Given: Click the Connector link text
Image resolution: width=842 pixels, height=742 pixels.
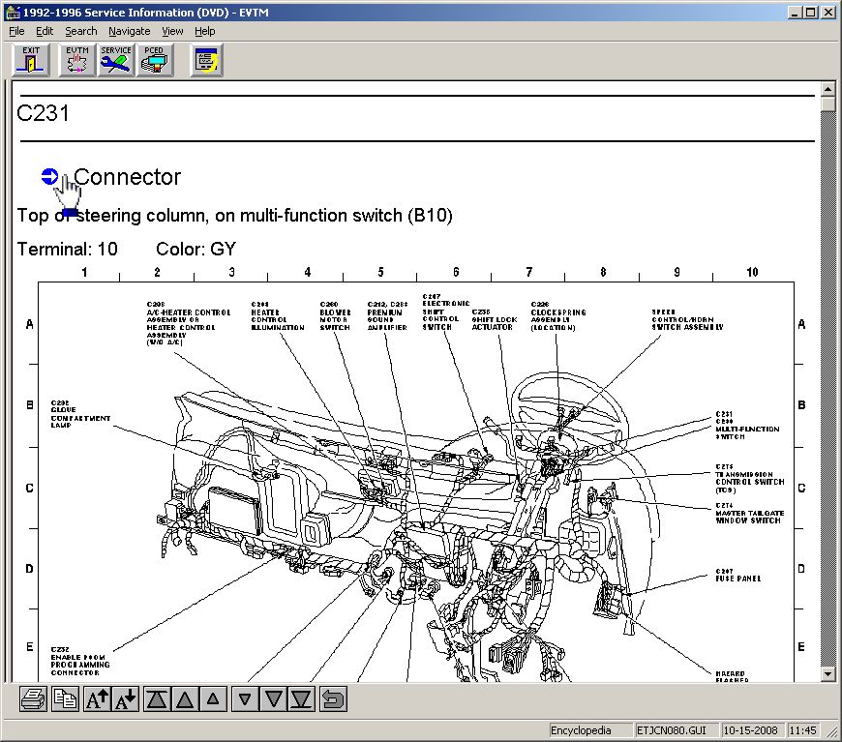Looking at the screenshot, I should point(127,177).
